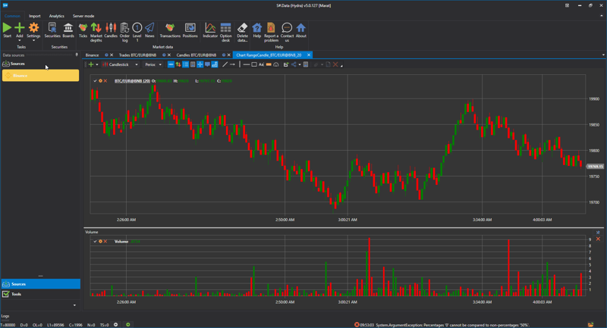Click the Securities icon in the ribbon
This screenshot has height=328, width=607.
52,29
